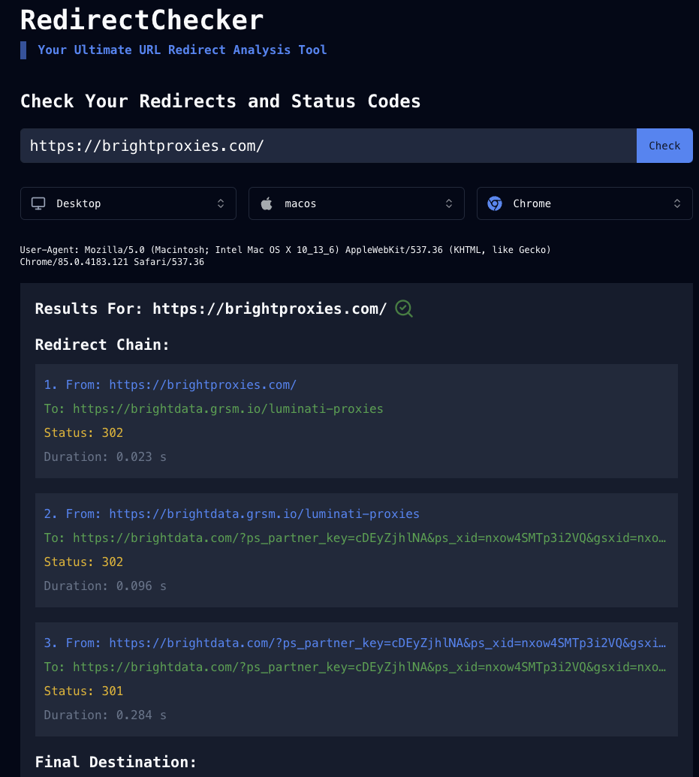This screenshot has width=699, height=777.
Task: Open the Chrome browser dropdown
Action: [x=584, y=203]
